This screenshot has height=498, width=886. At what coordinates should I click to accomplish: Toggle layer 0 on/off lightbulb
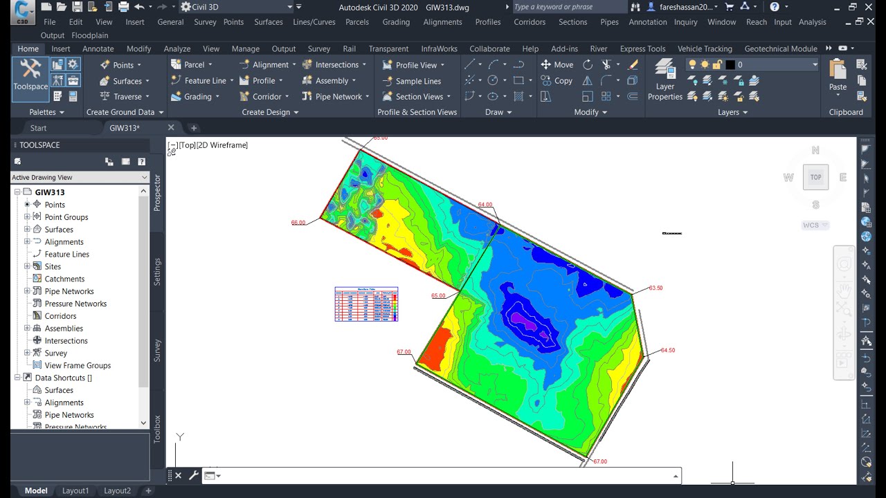(x=692, y=64)
